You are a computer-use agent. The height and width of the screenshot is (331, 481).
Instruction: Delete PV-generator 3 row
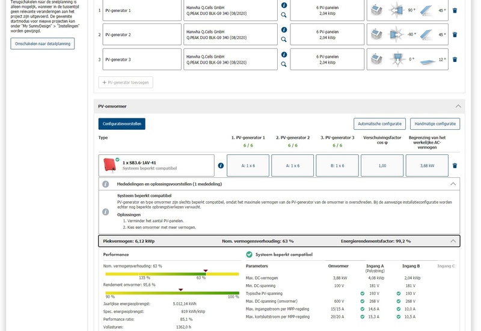coord(455,59)
